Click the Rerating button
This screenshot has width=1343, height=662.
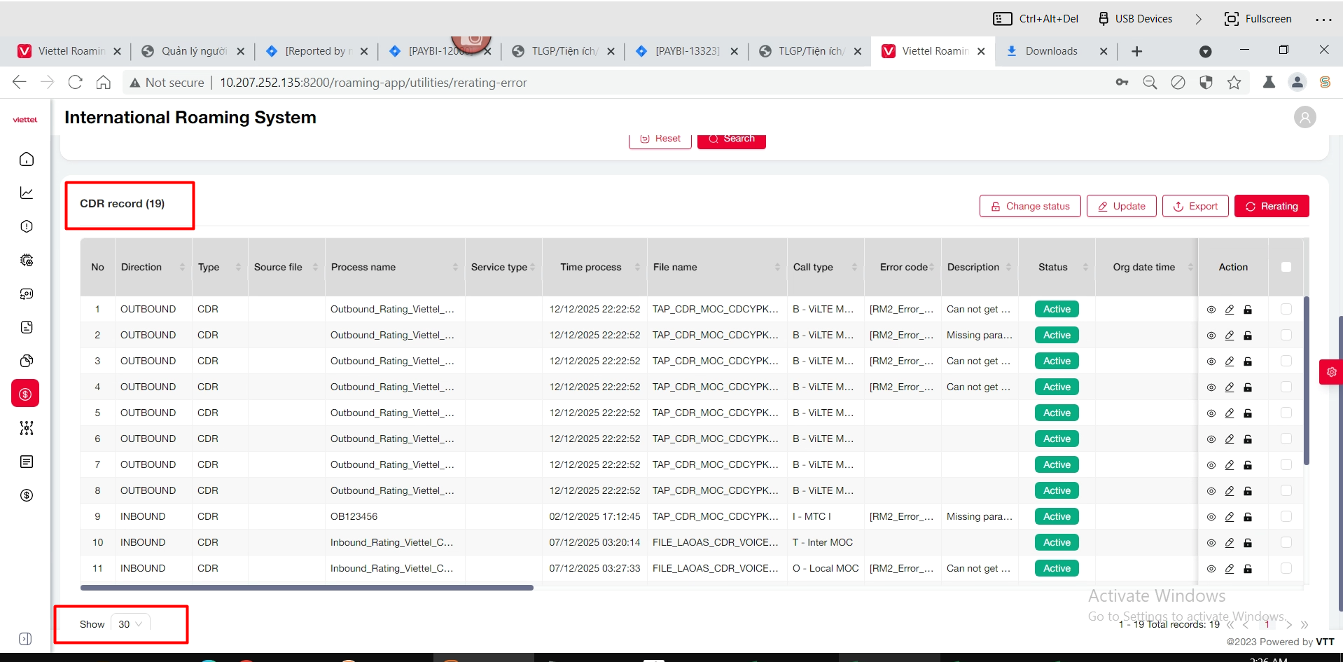[x=1271, y=206]
